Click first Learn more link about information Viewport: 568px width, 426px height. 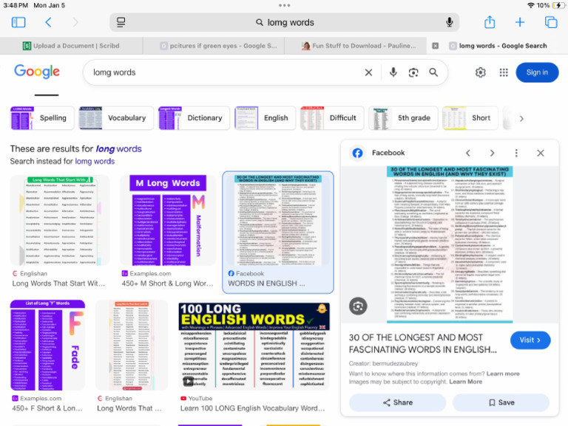point(503,374)
